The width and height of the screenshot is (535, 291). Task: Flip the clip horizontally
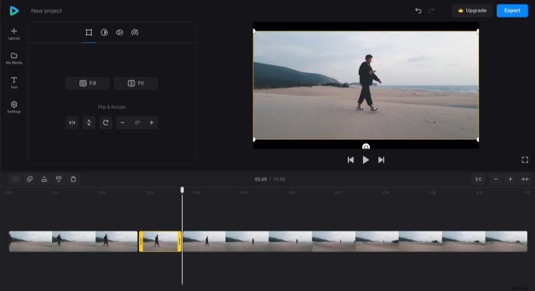click(x=72, y=123)
